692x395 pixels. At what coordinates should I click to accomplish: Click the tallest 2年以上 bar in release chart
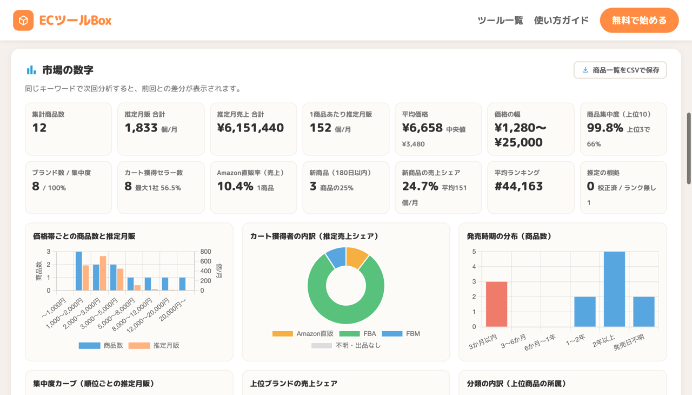[x=614, y=289]
